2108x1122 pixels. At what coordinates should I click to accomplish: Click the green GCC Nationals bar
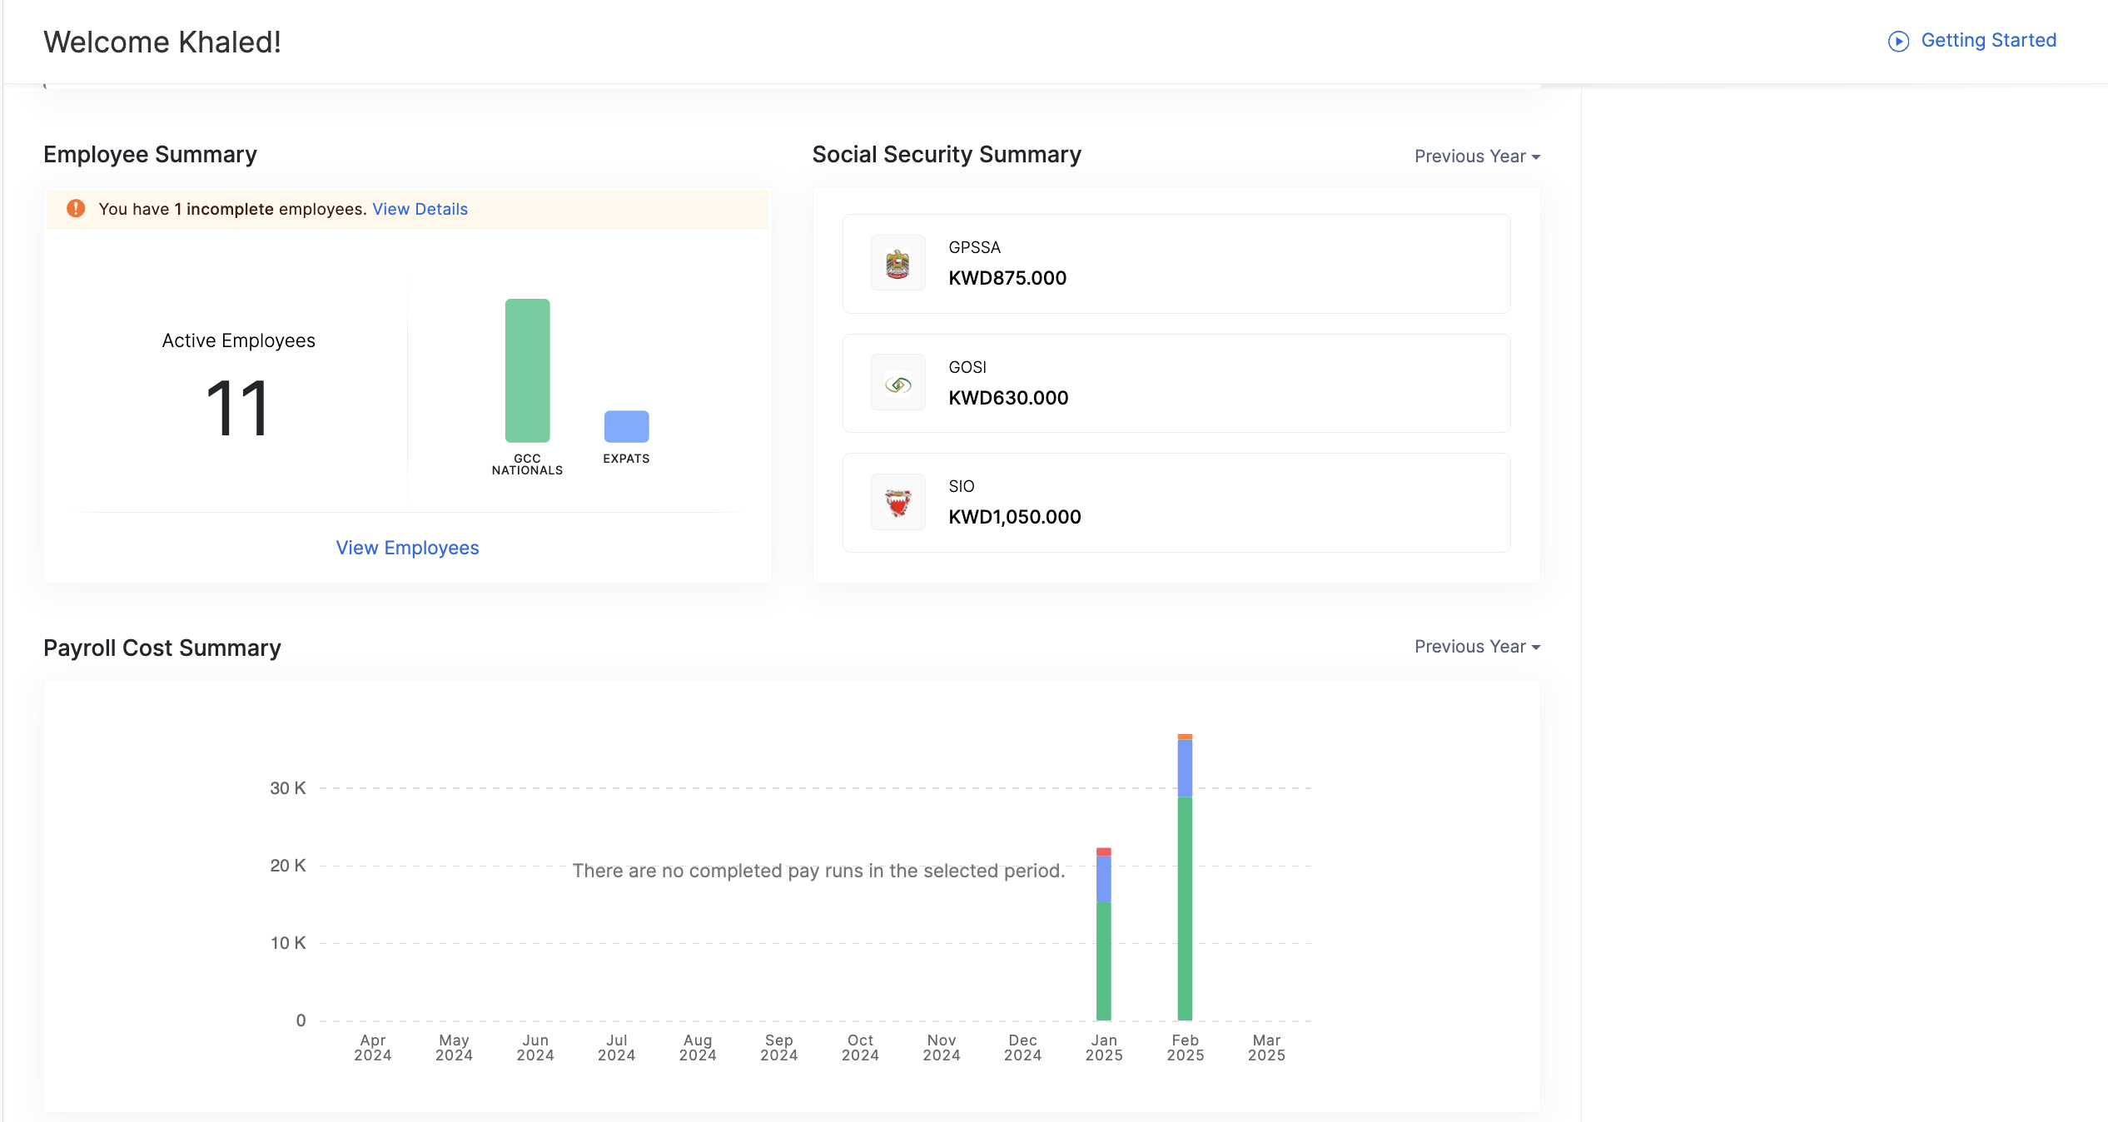coord(527,370)
